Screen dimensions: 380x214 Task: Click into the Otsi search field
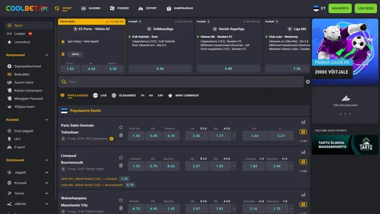(180, 82)
